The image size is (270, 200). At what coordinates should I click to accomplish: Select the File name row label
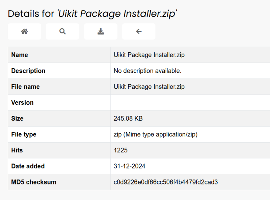(25, 87)
